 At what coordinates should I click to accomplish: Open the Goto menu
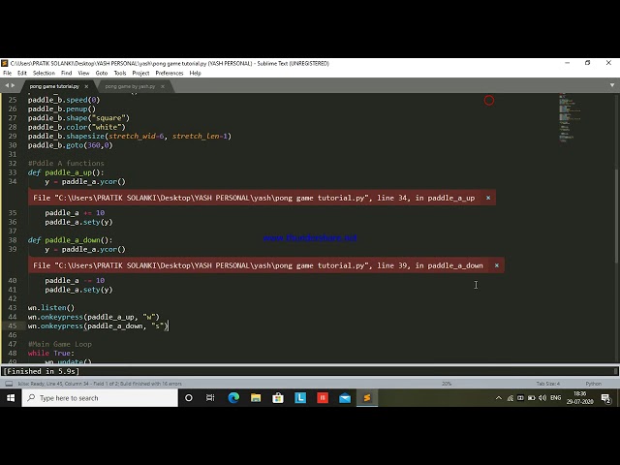(102, 74)
